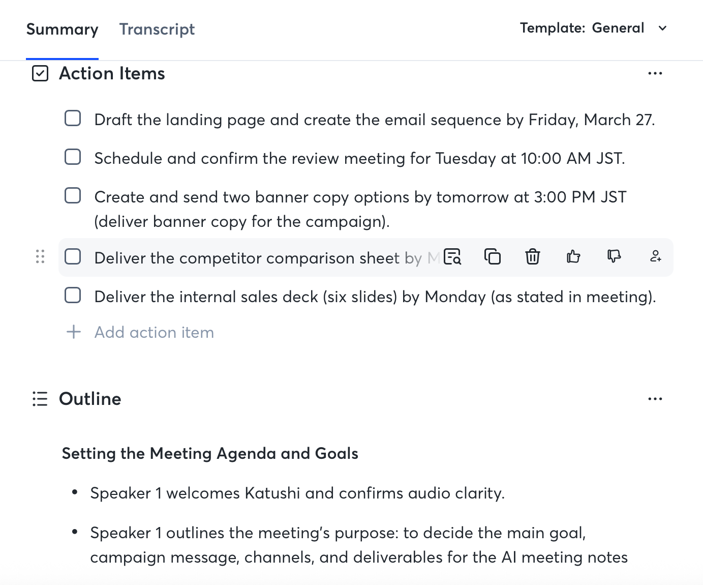
Task: Switch to the Transcript tab
Action: tap(157, 30)
